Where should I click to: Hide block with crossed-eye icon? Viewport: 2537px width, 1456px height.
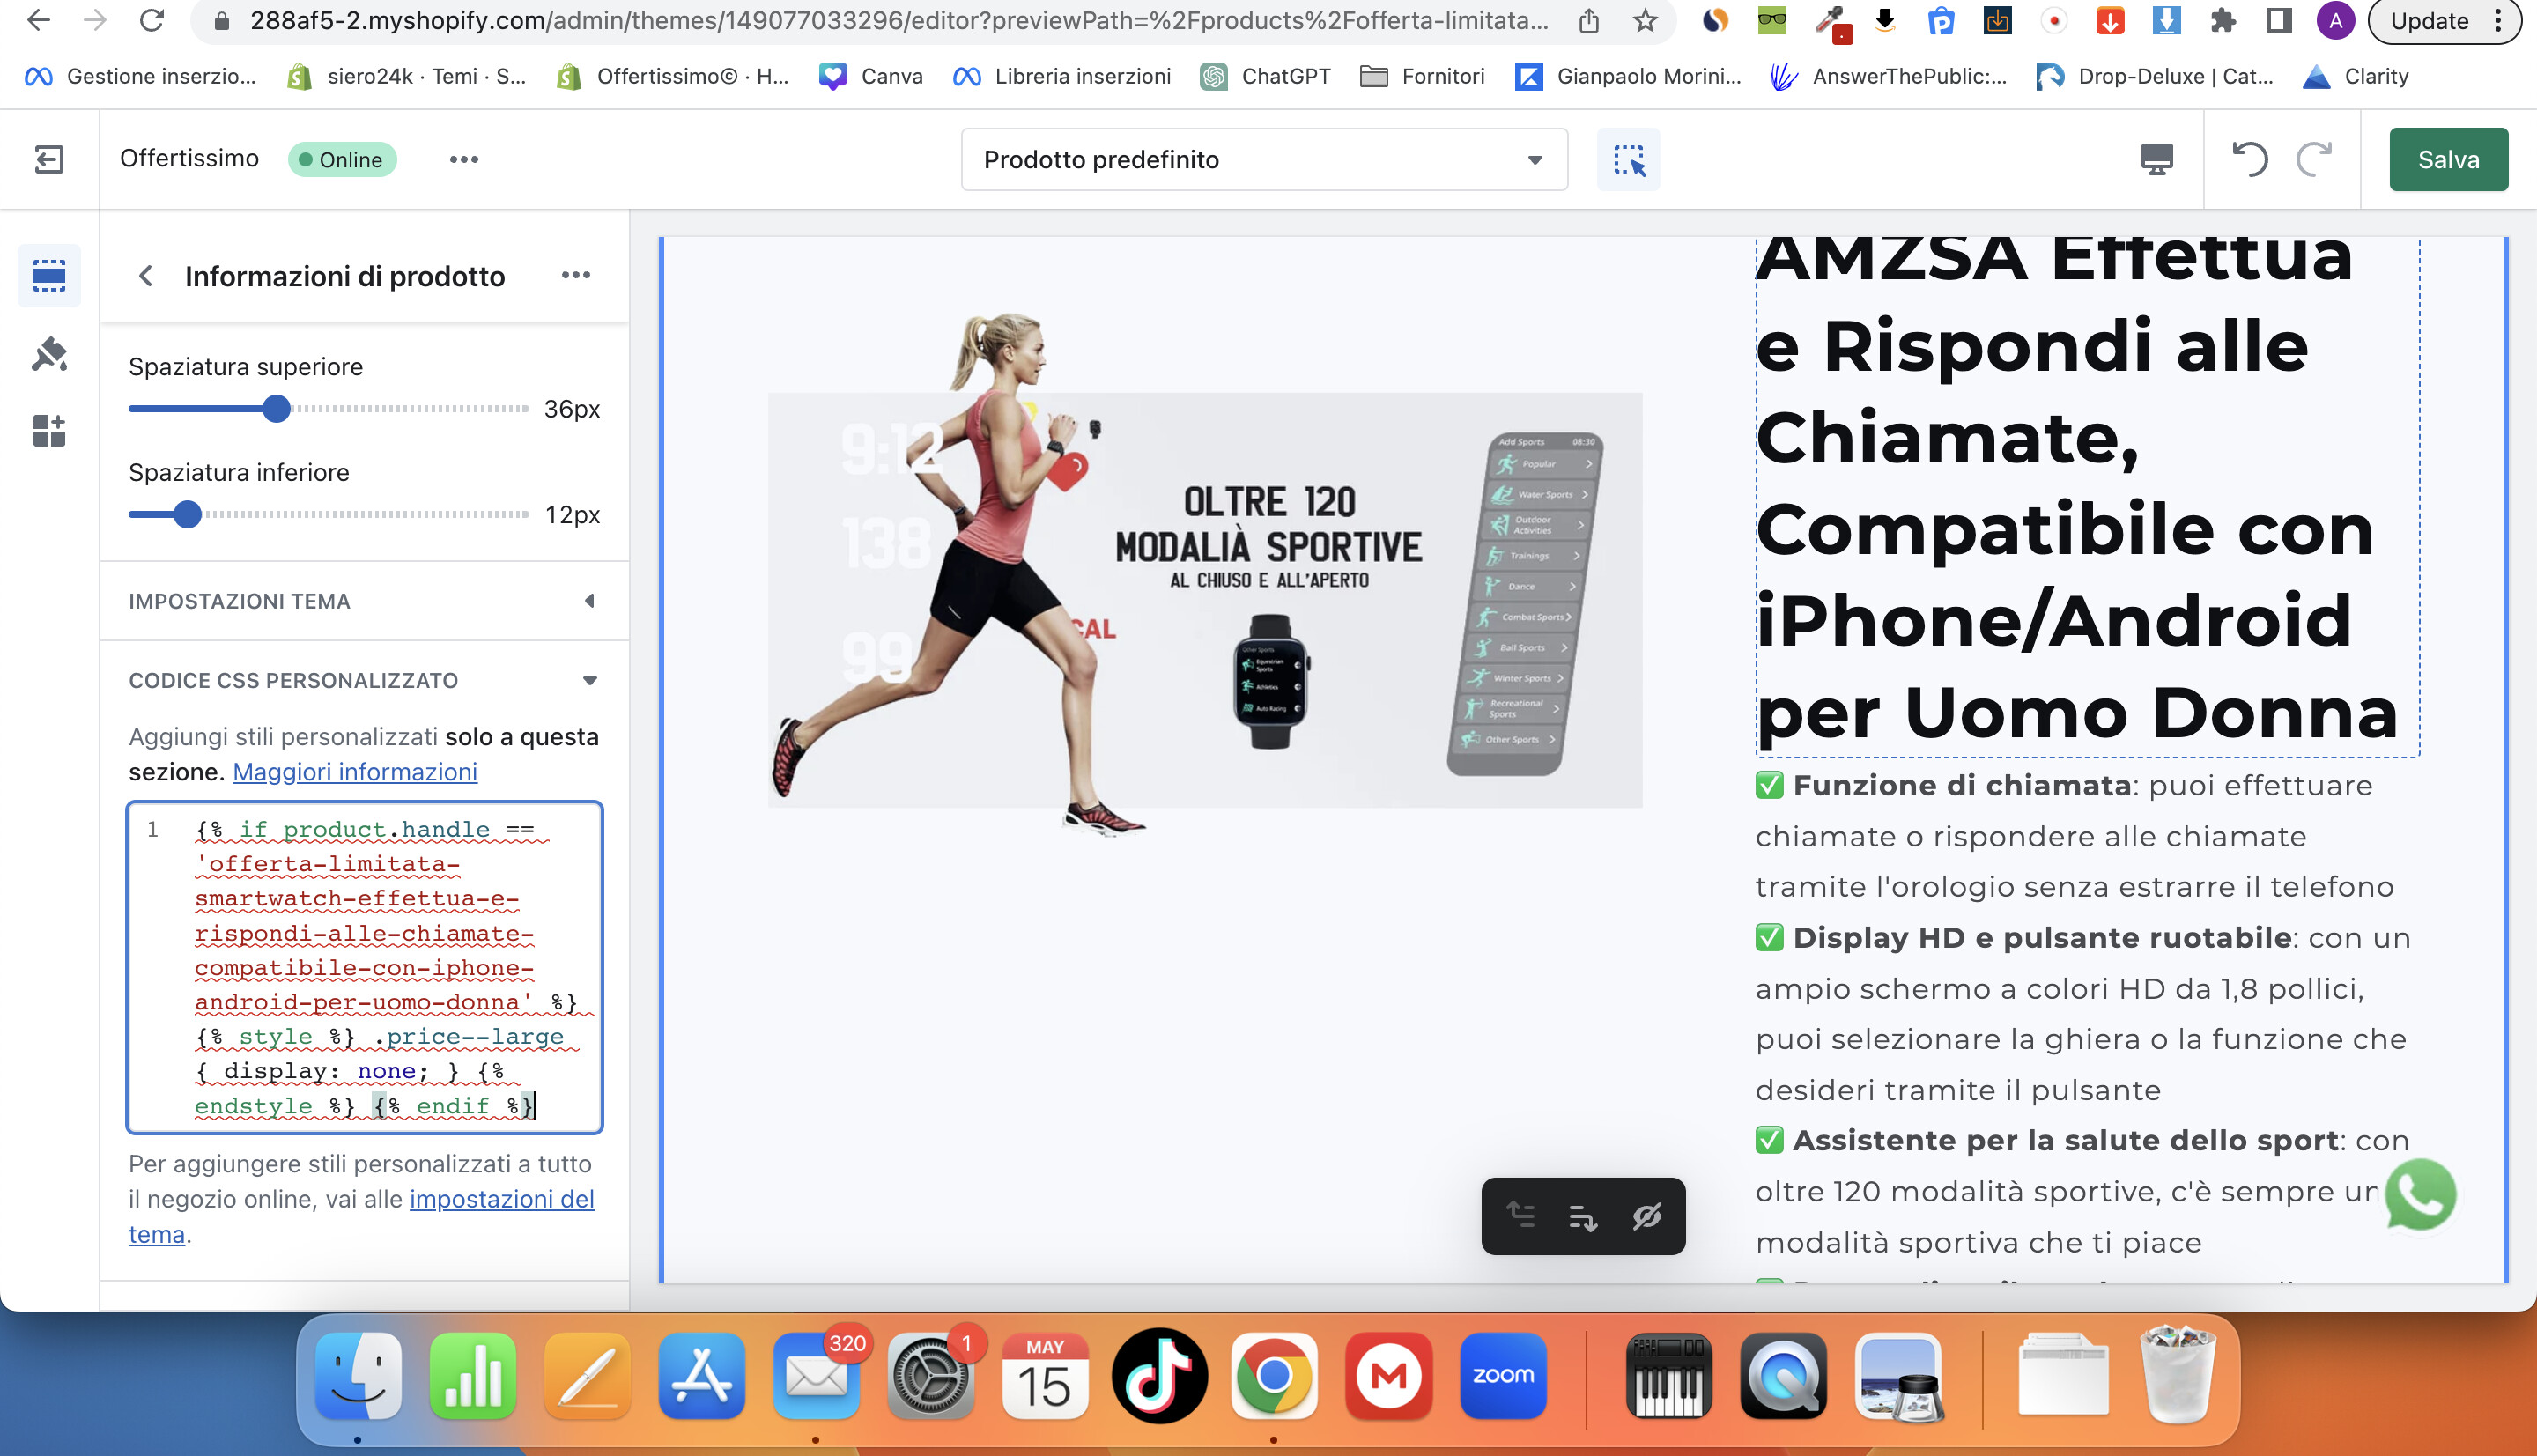(x=1646, y=1216)
